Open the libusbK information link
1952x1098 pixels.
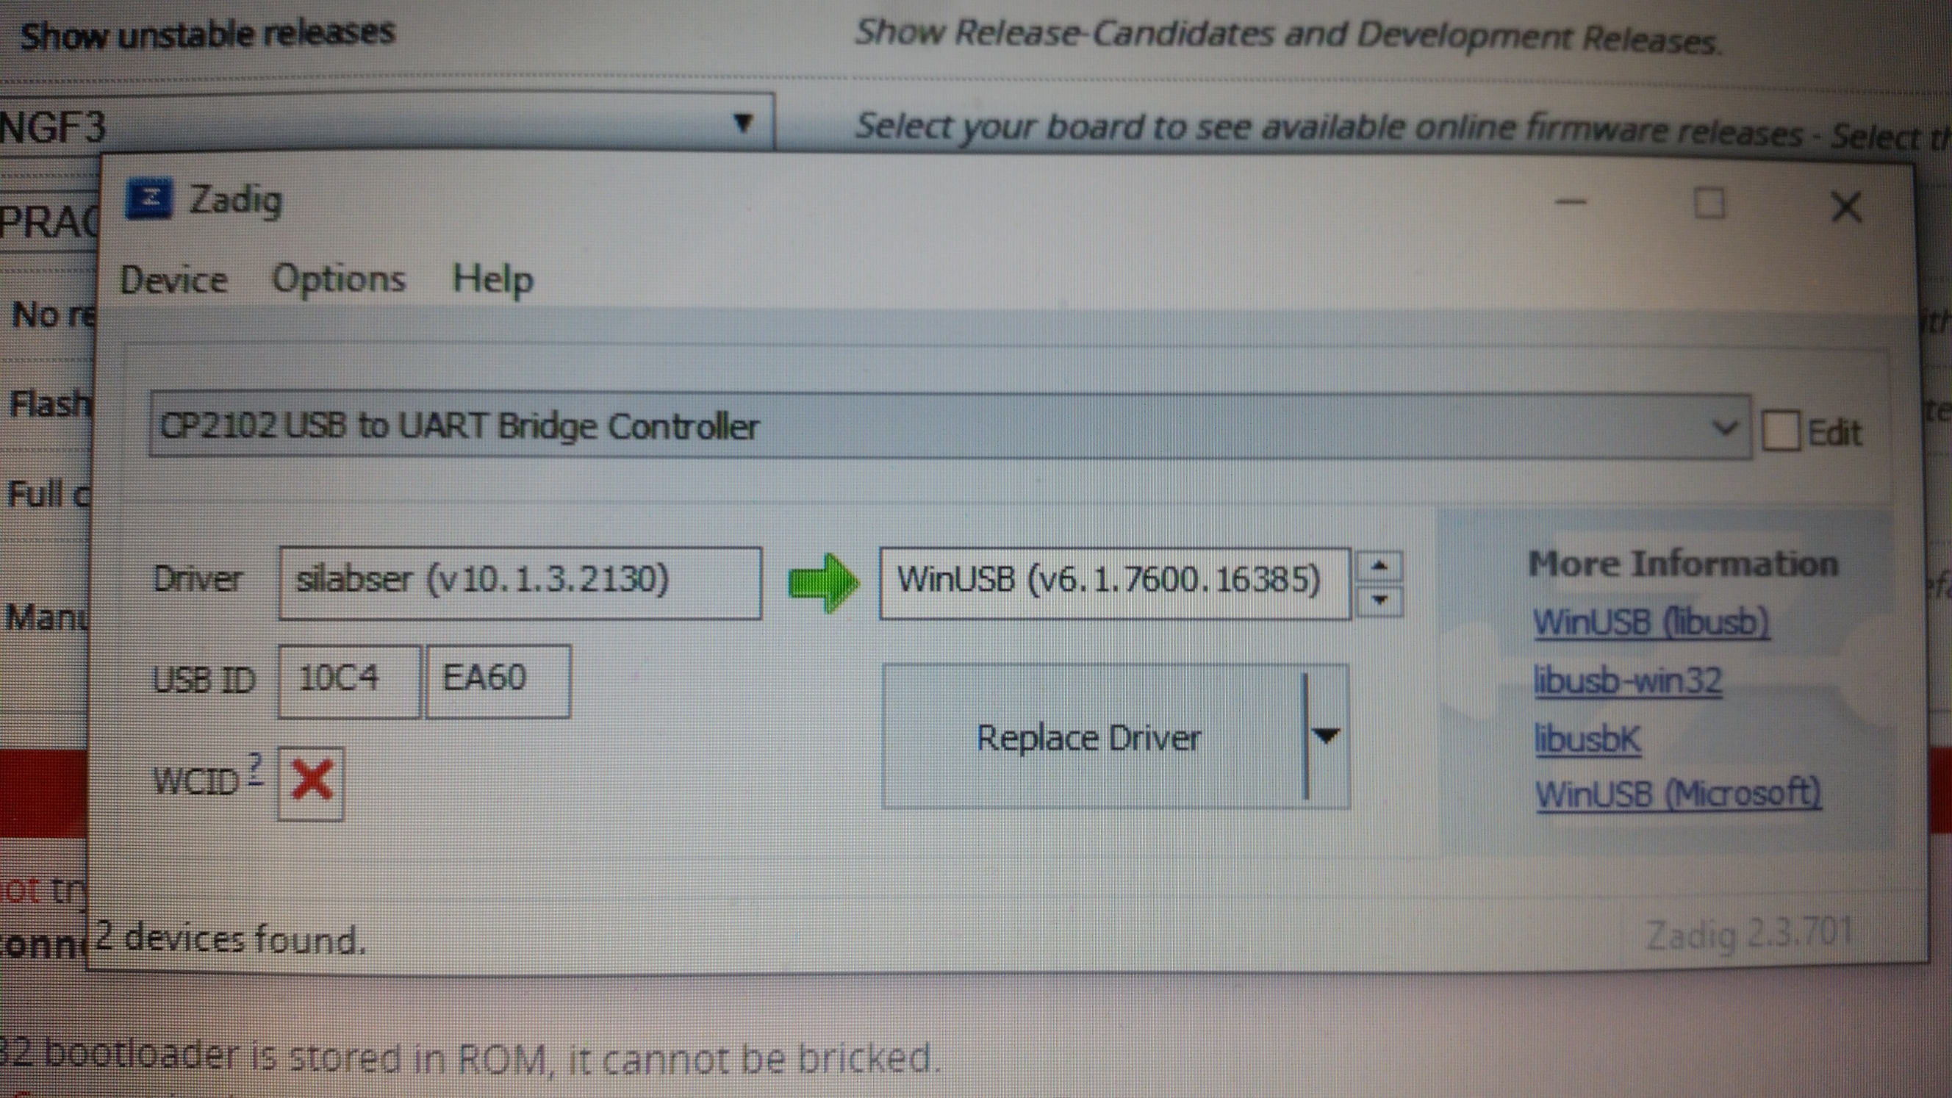pyautogui.click(x=1587, y=738)
